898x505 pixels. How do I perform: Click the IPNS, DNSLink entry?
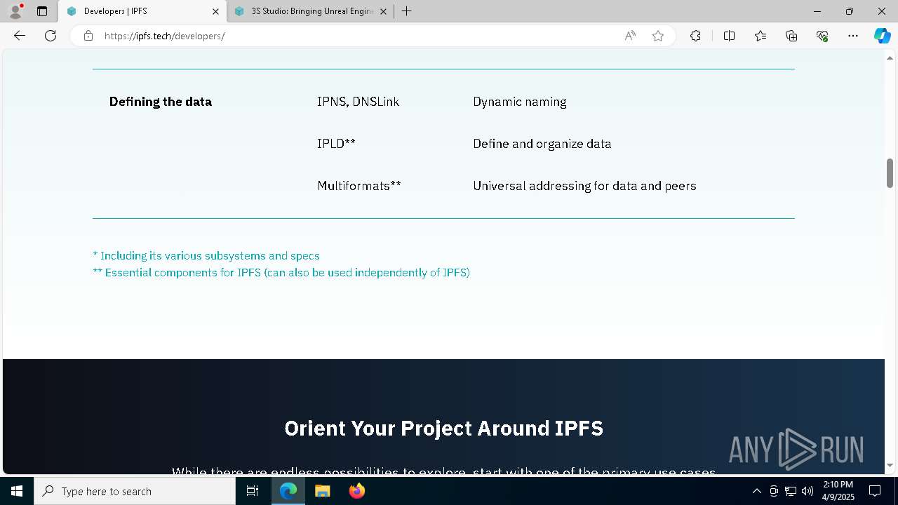[x=358, y=102]
